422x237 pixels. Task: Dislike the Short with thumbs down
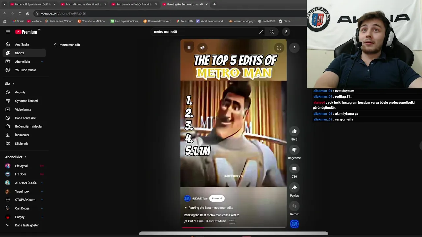pyautogui.click(x=294, y=150)
